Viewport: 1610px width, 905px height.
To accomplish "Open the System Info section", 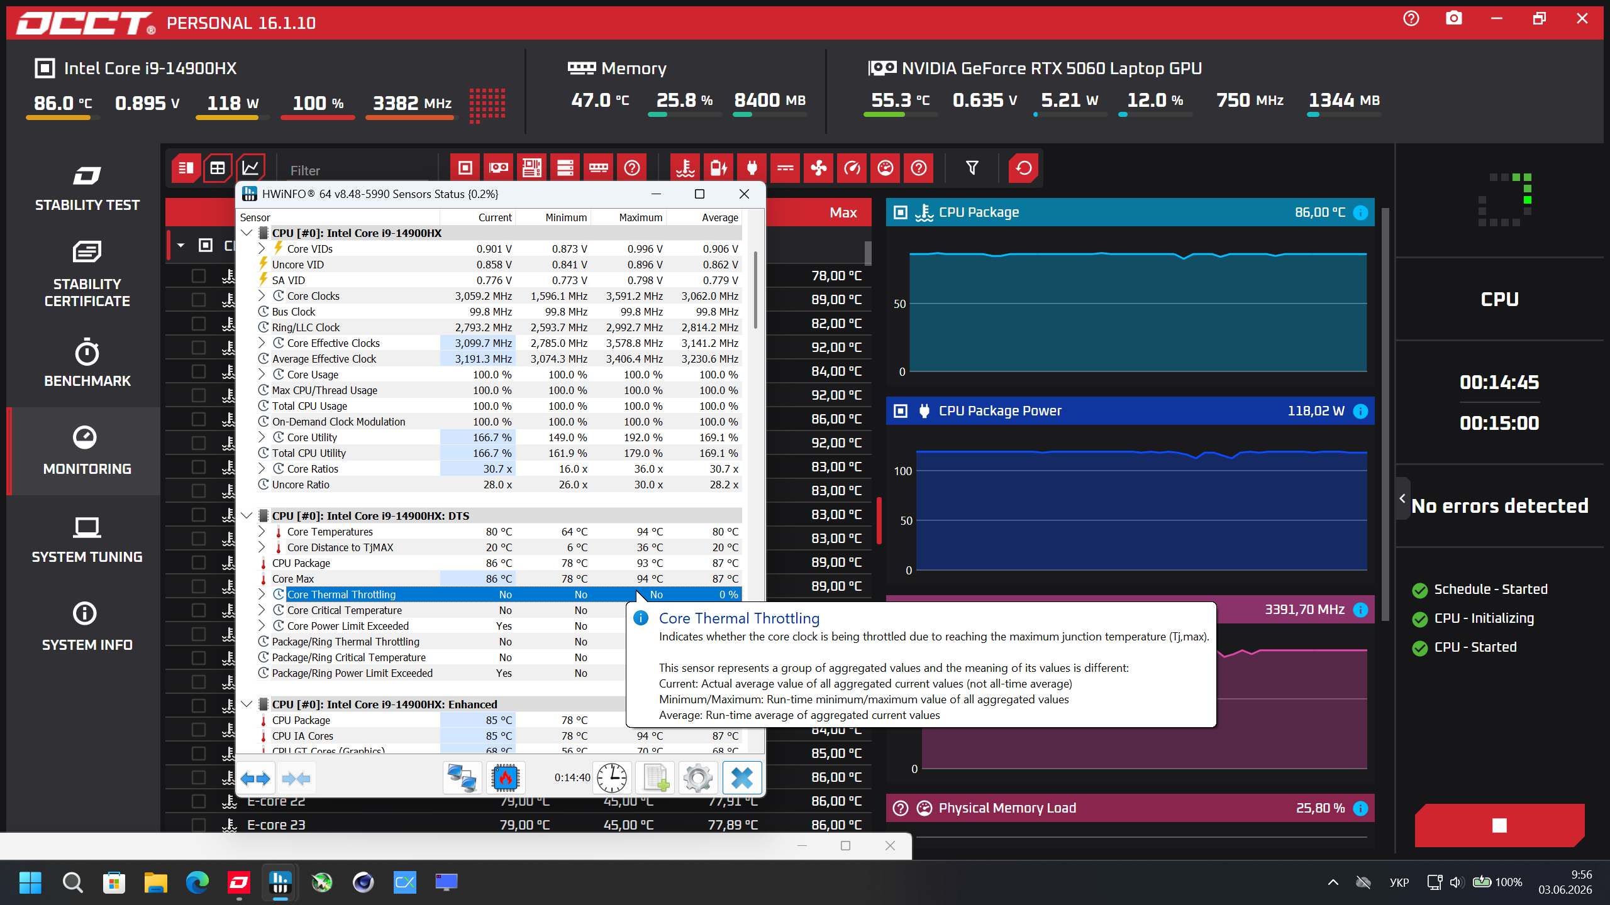I will coord(87,627).
